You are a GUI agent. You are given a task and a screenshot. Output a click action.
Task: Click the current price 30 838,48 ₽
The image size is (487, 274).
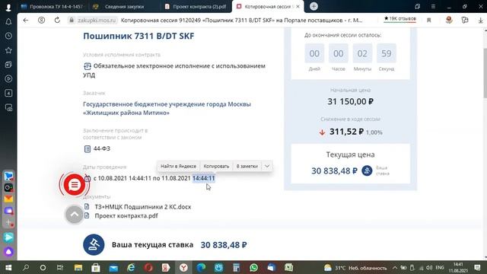[x=334, y=170]
